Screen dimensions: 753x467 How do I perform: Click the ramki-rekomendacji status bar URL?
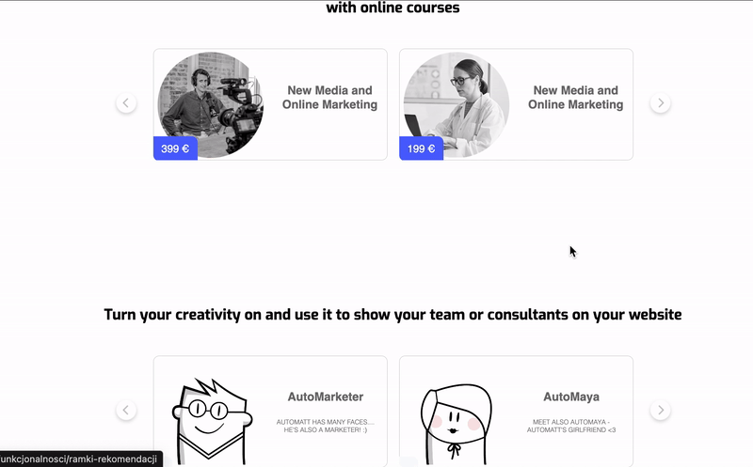pyautogui.click(x=79, y=459)
